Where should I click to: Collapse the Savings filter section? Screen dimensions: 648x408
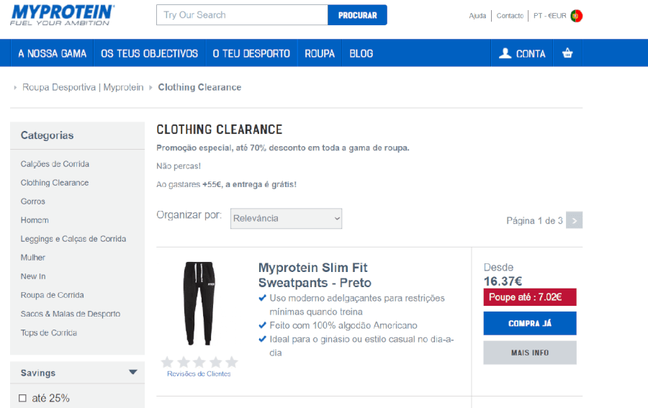pos(132,373)
